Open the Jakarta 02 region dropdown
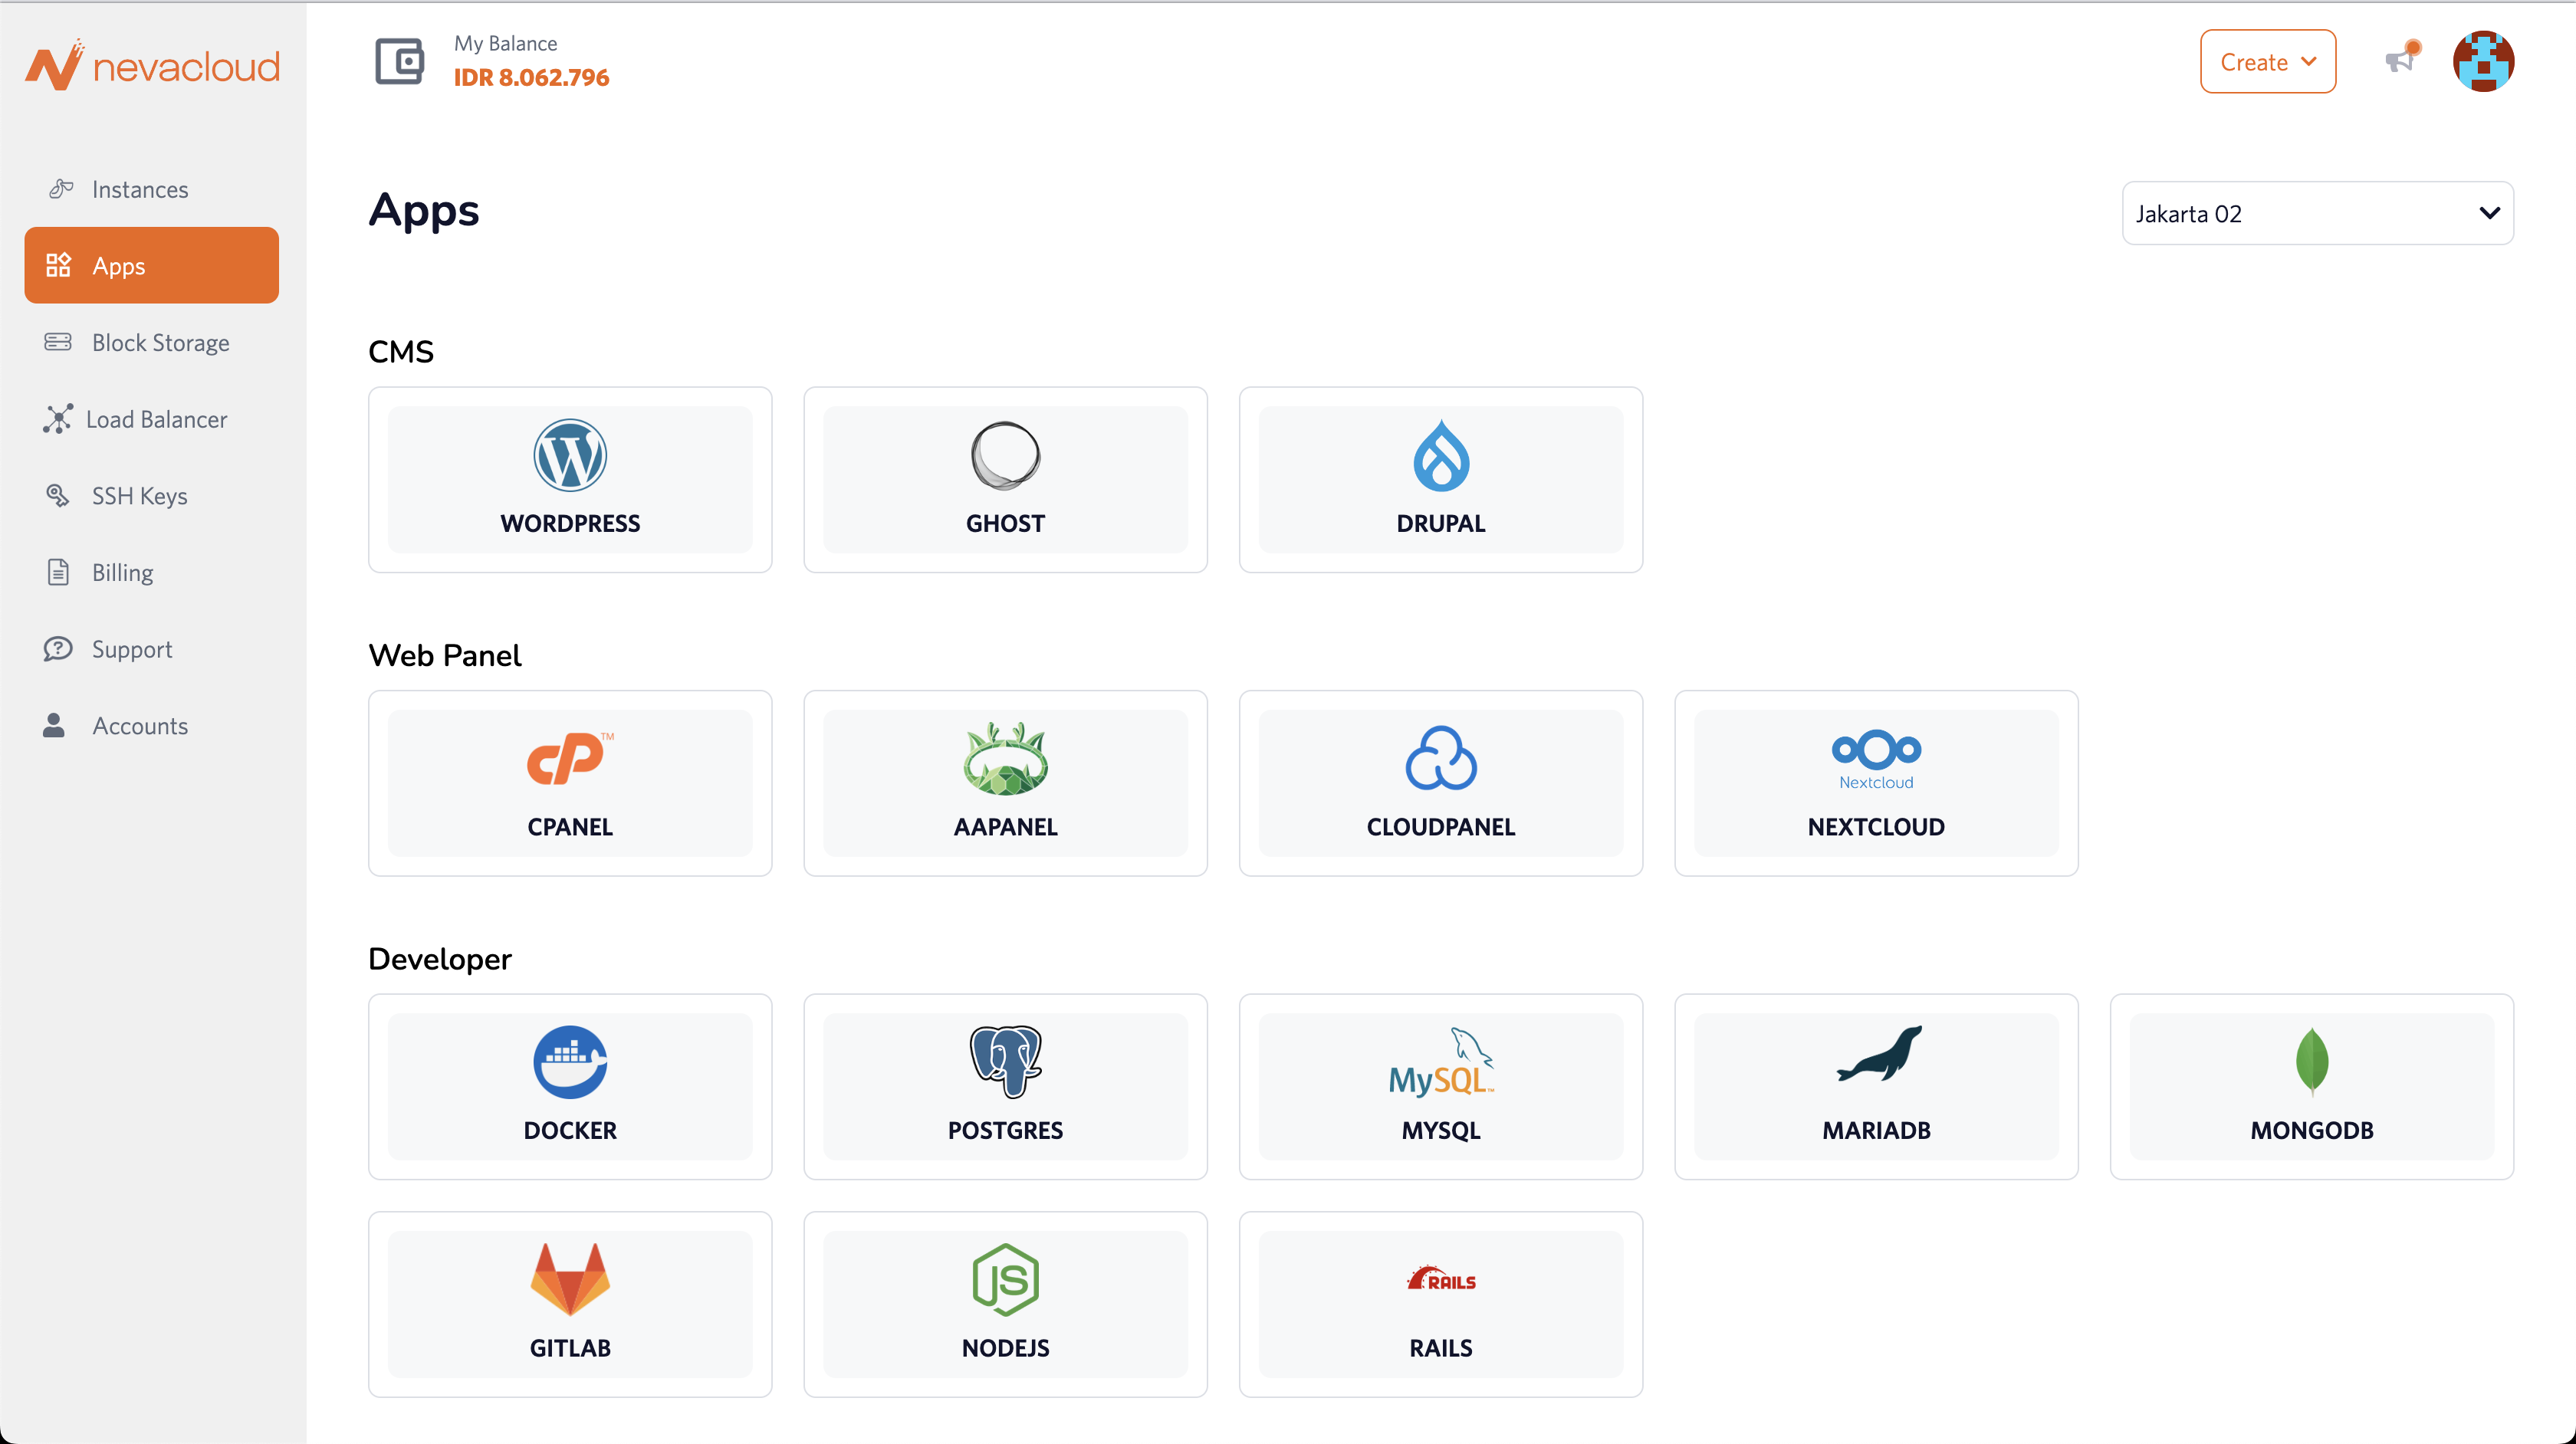The height and width of the screenshot is (1444, 2576). (2317, 213)
